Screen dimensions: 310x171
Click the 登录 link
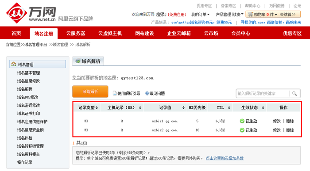(161, 15)
